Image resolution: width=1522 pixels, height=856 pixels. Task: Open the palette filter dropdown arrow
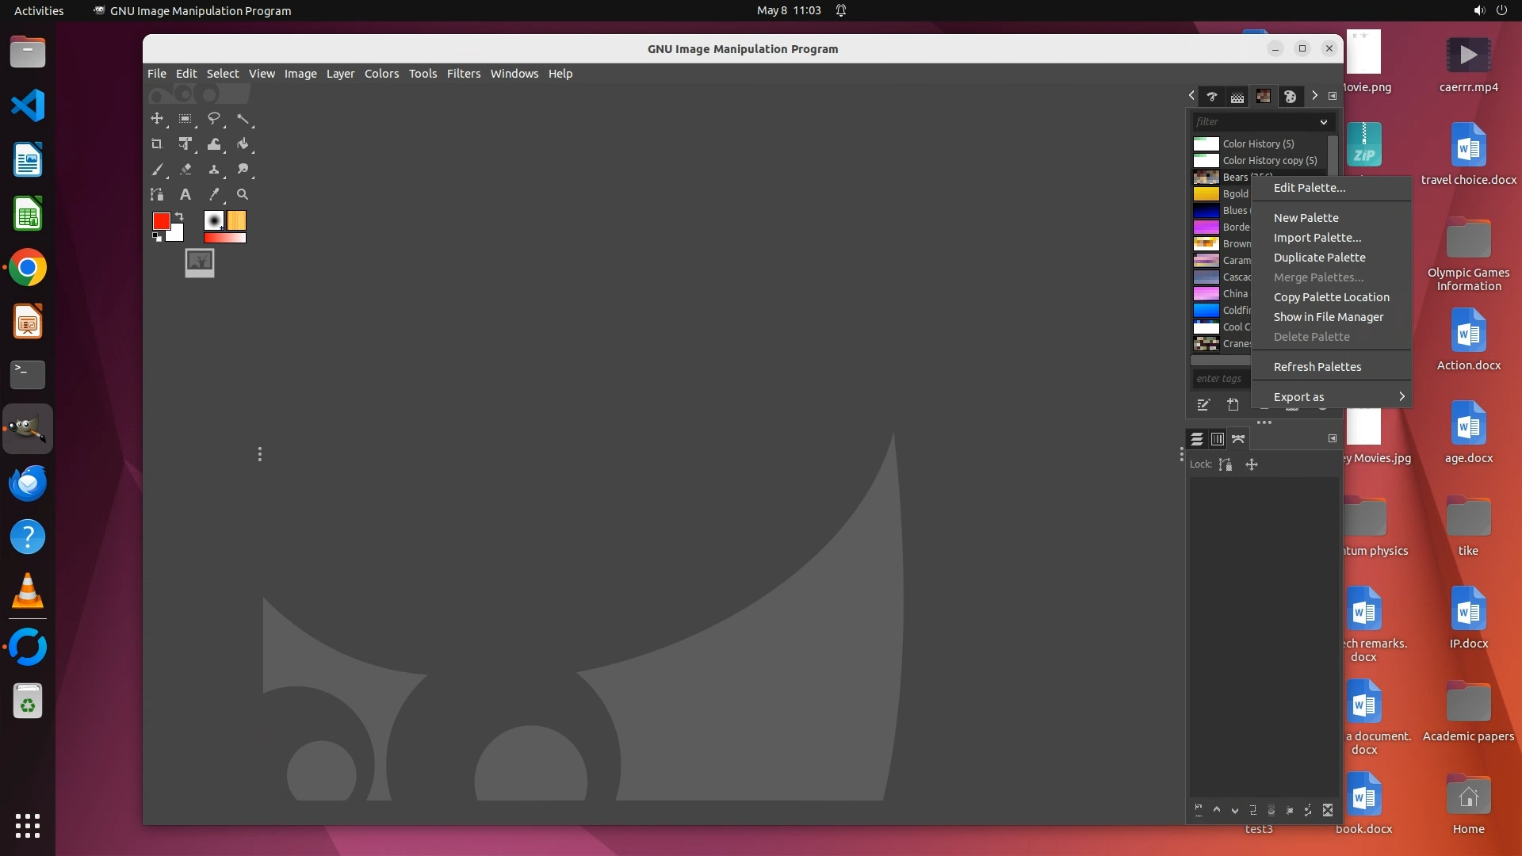[1323, 122]
